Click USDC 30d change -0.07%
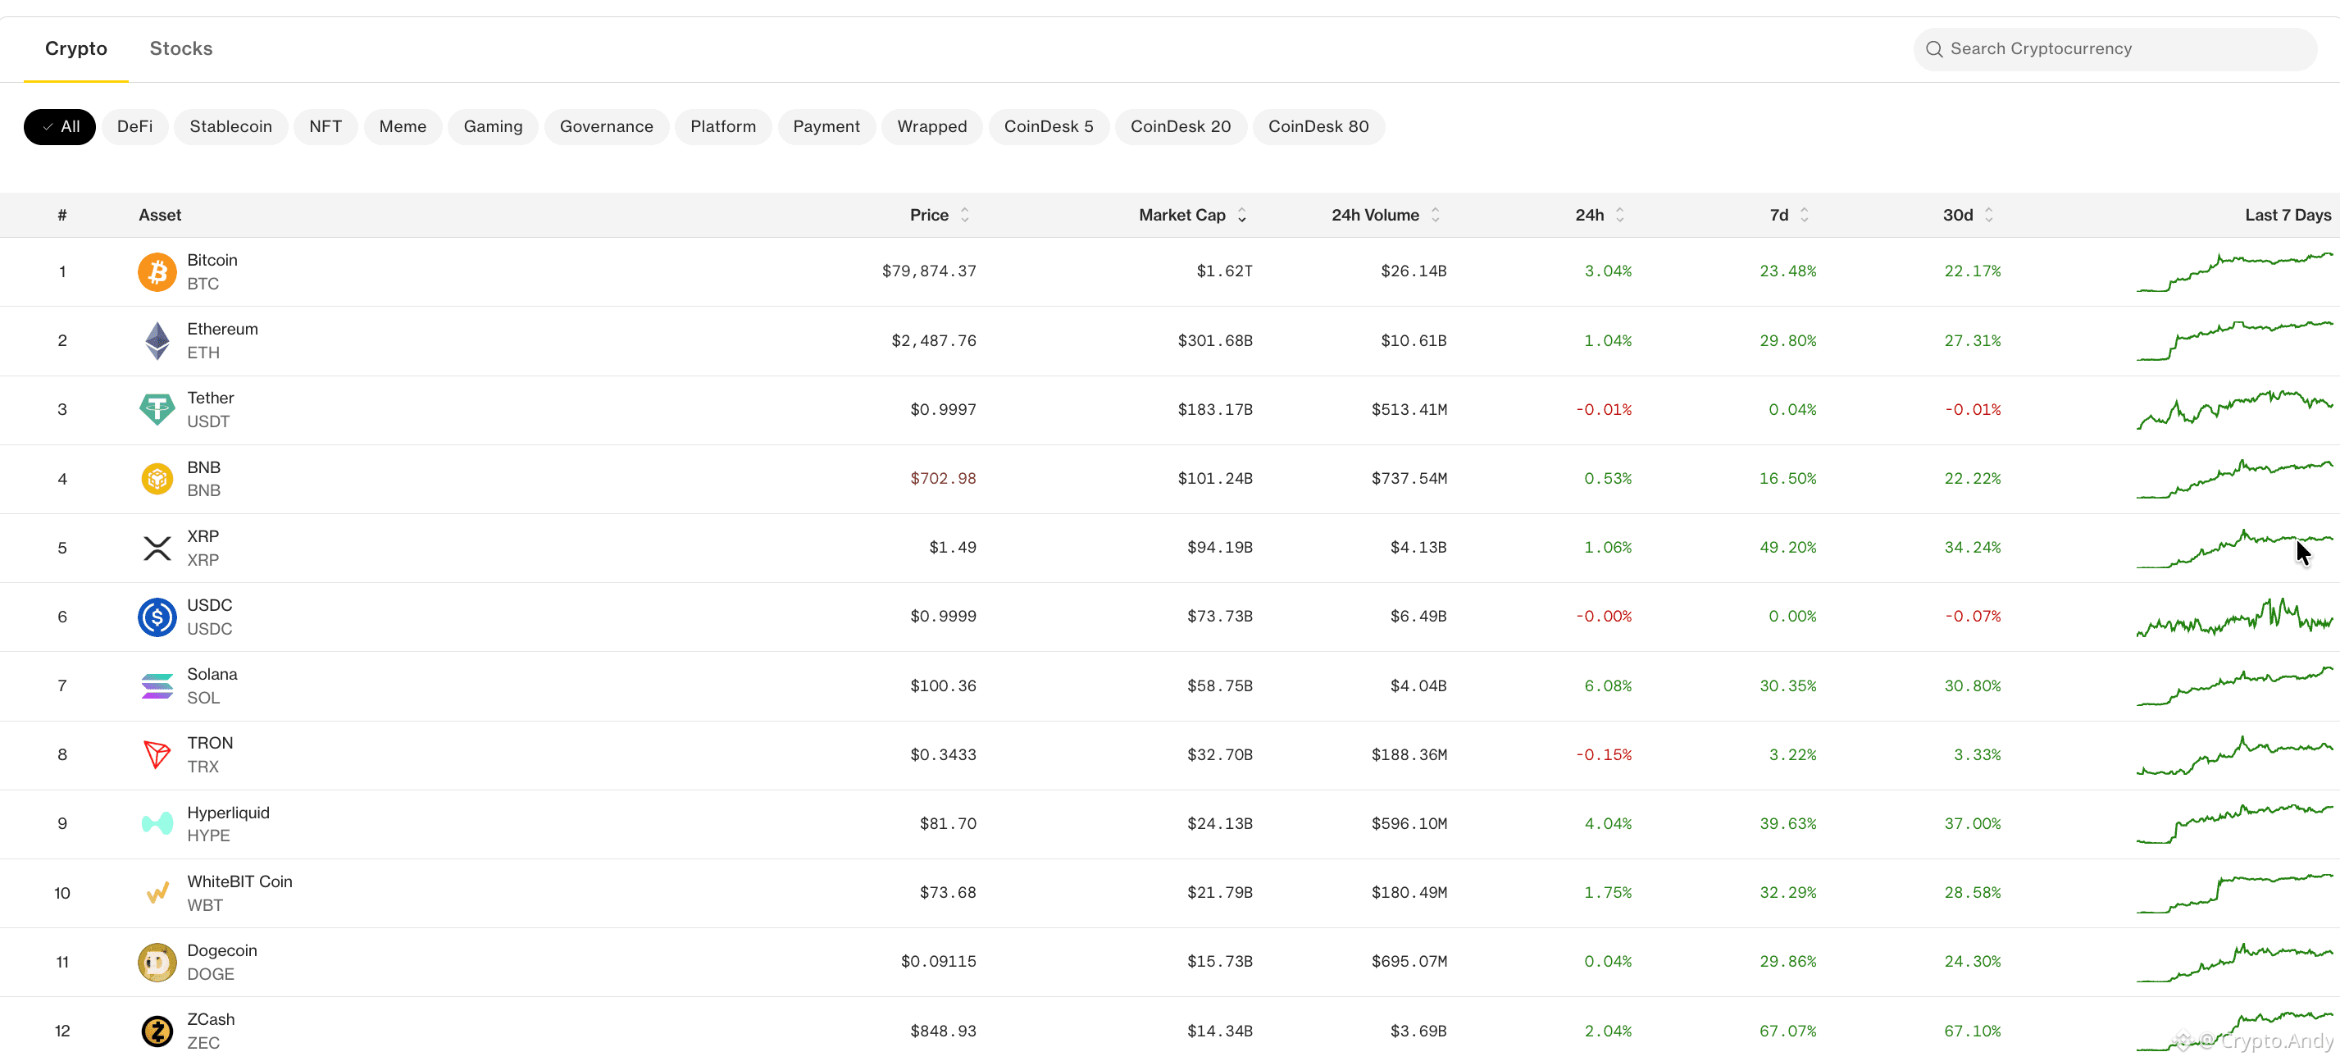Viewport: 2340px width, 1061px height. click(x=1972, y=617)
